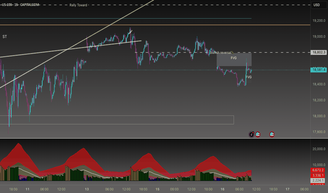The image size is (328, 193).
Task: Open the USD currency selector
Action: point(319,5)
